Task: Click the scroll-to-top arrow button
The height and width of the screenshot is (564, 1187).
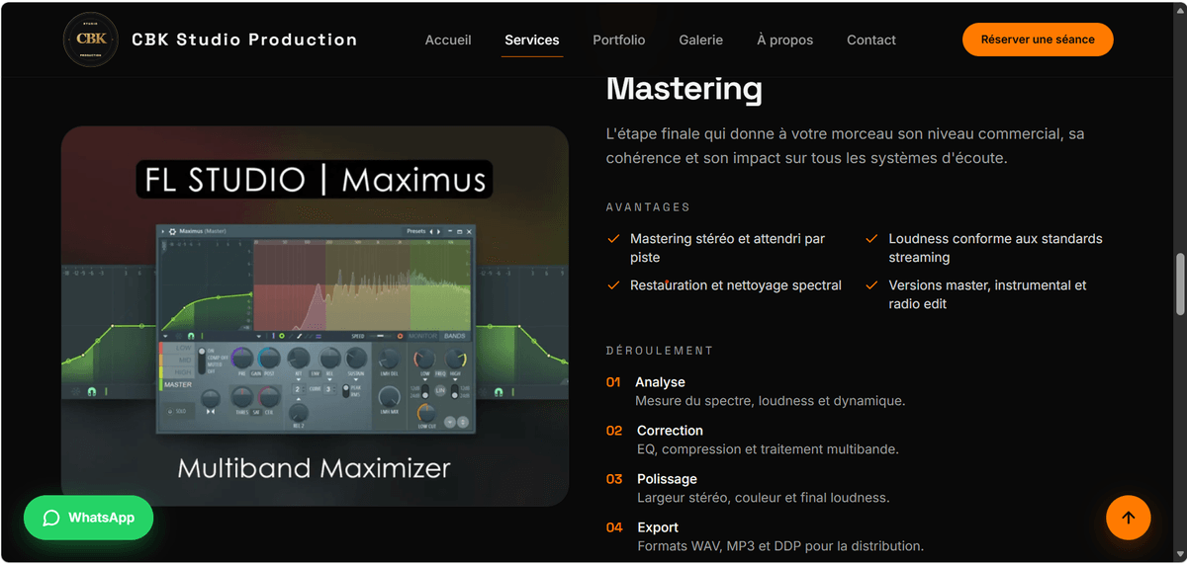Action: (1129, 517)
